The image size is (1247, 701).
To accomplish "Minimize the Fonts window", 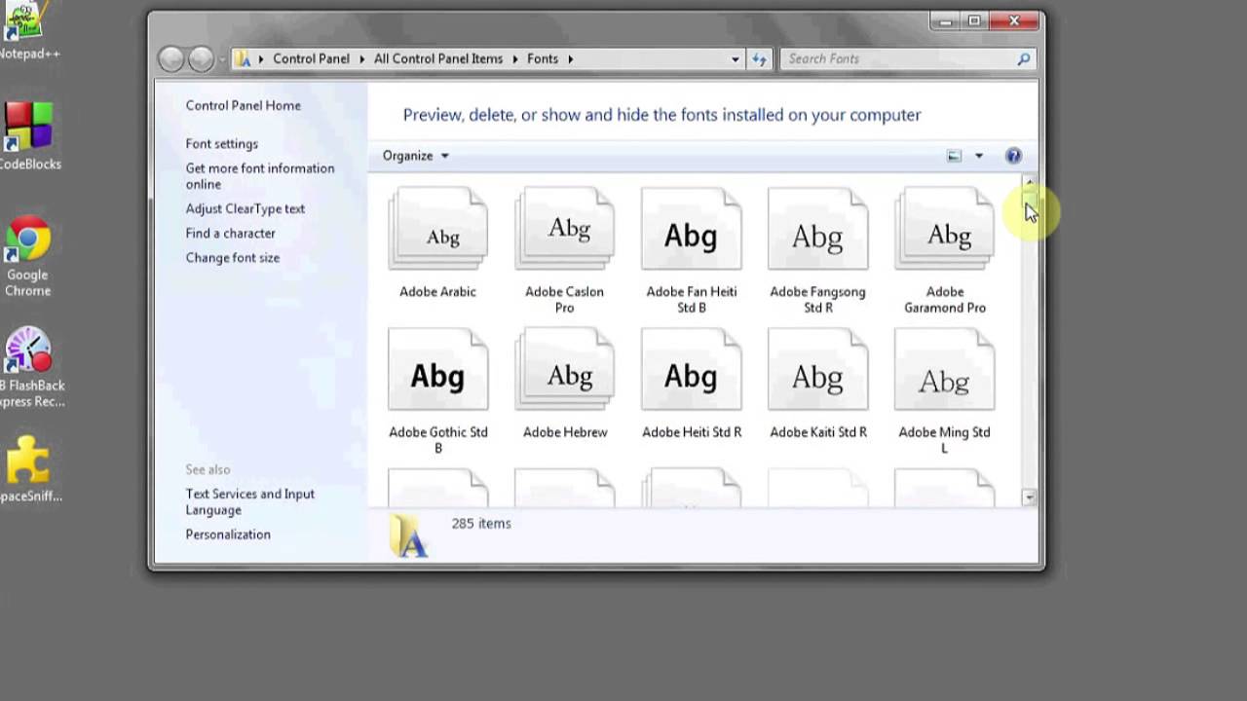I will (944, 20).
